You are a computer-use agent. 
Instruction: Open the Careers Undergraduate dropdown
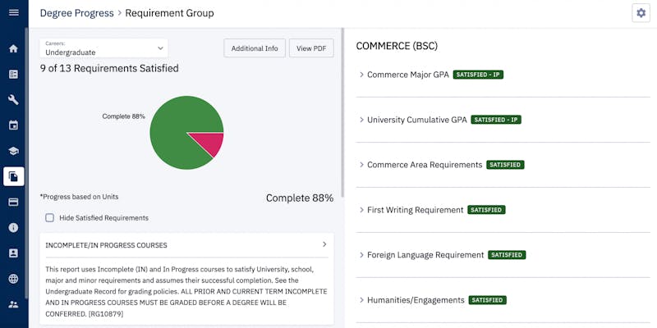[x=103, y=48]
